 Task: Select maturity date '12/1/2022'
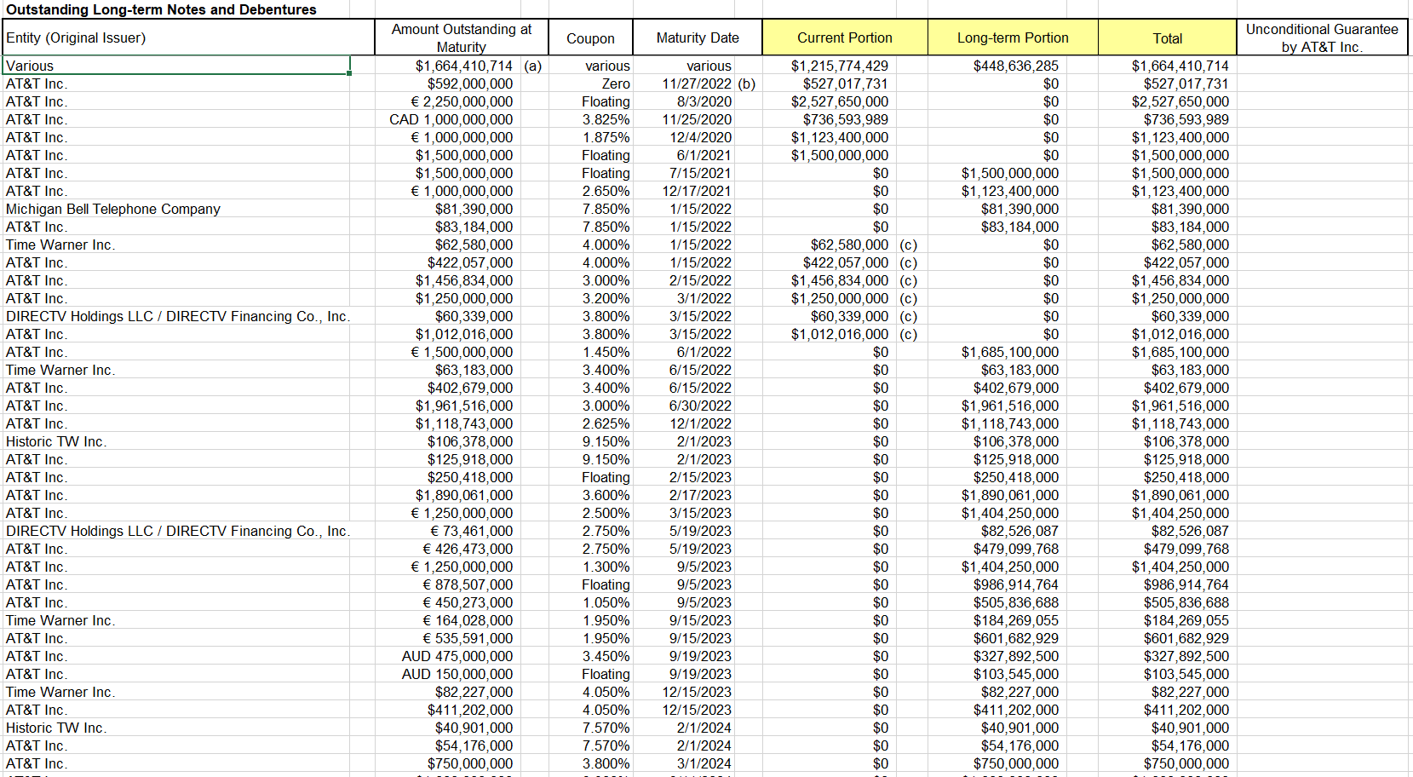pyautogui.click(x=684, y=423)
